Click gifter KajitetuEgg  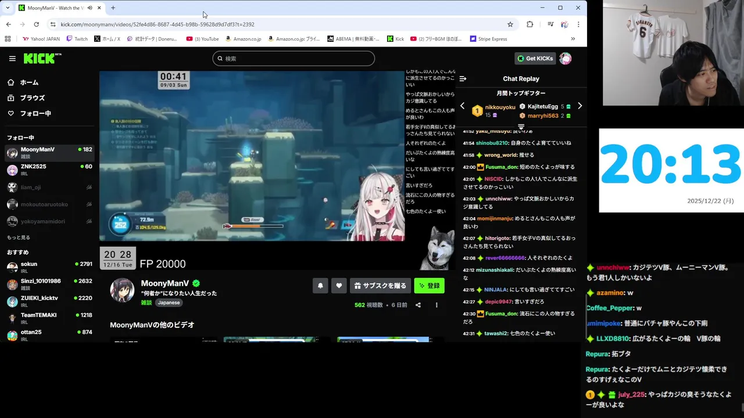543,106
